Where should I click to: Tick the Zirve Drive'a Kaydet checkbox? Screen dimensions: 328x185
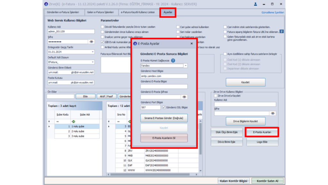tap(216, 96)
